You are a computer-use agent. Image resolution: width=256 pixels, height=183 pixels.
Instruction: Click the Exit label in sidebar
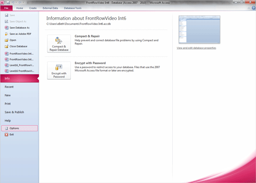pyautogui.click(x=12, y=134)
